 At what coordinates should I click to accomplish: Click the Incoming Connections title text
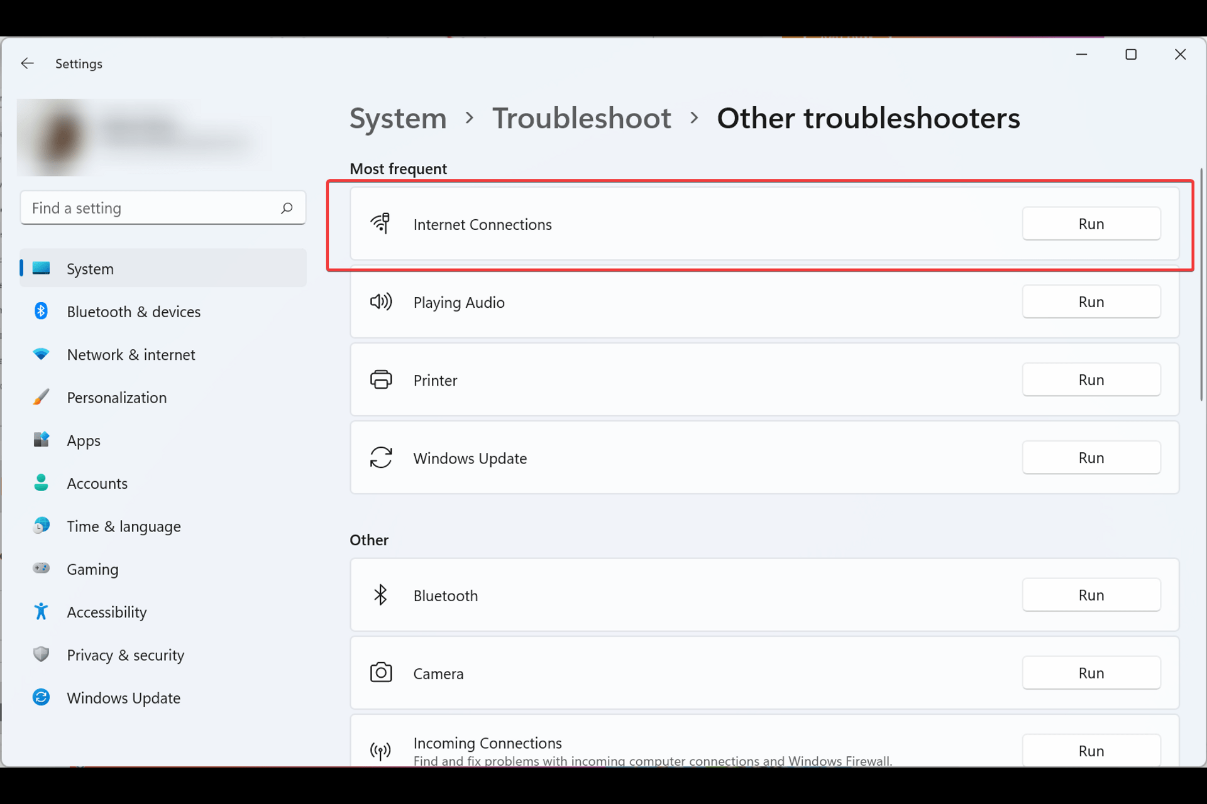pyautogui.click(x=487, y=743)
